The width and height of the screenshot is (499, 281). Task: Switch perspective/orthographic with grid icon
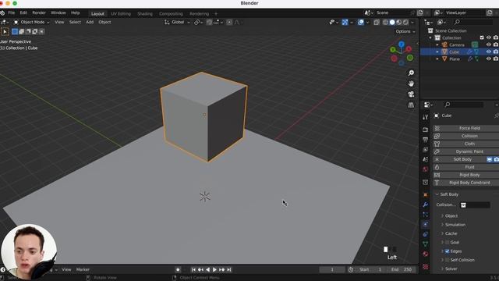[x=411, y=105]
